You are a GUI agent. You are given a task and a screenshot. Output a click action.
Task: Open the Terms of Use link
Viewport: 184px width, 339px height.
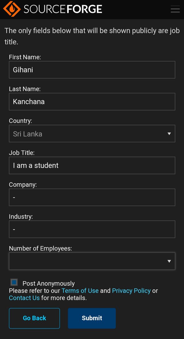pyautogui.click(x=80, y=291)
